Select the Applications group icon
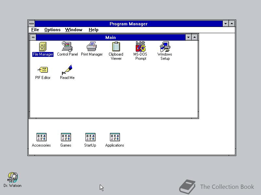The width and height of the screenshot is (261, 195). coord(115,137)
